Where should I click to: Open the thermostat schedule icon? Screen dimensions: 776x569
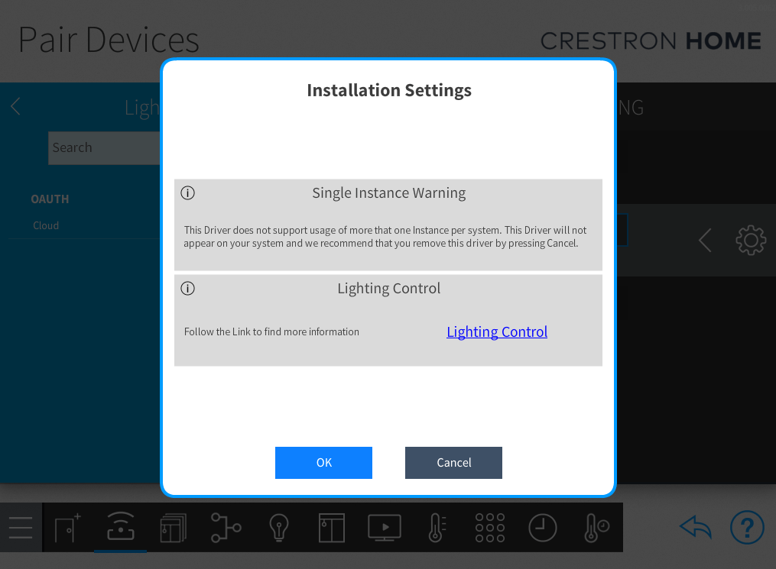(x=596, y=528)
